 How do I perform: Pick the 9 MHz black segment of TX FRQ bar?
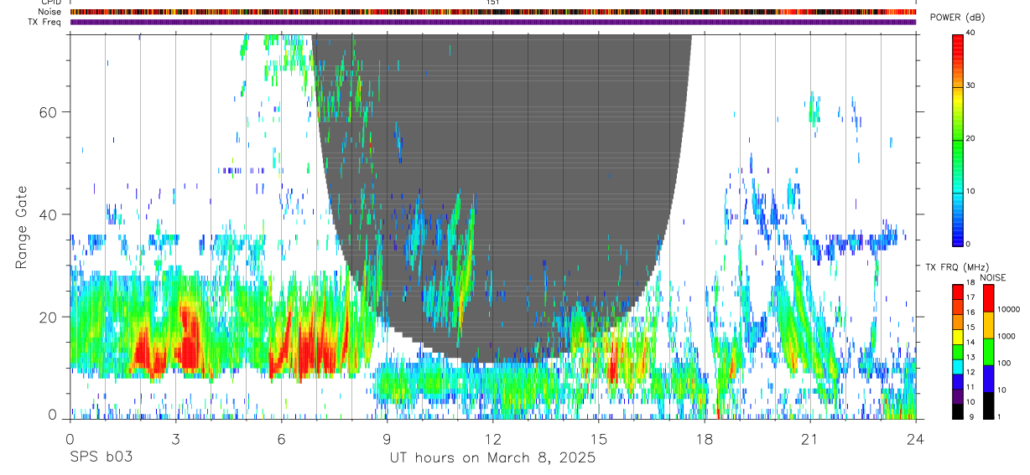[x=957, y=411]
